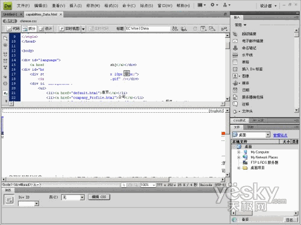Viewport: 301px width, 225px height.
Task: Click the 管理站点 Manage Sites link
Action: point(280,136)
